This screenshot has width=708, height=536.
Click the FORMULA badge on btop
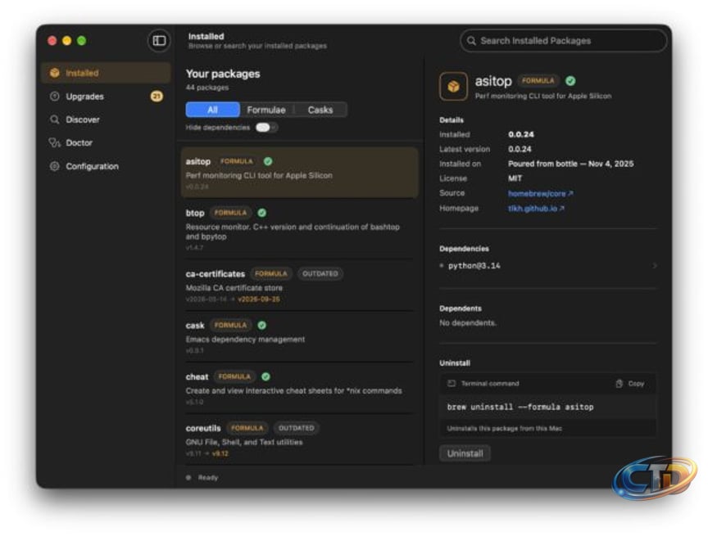[230, 212]
